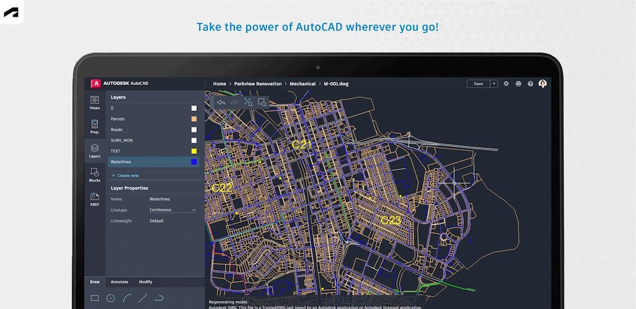
Task: Switch to the Modify tab
Action: click(x=145, y=282)
